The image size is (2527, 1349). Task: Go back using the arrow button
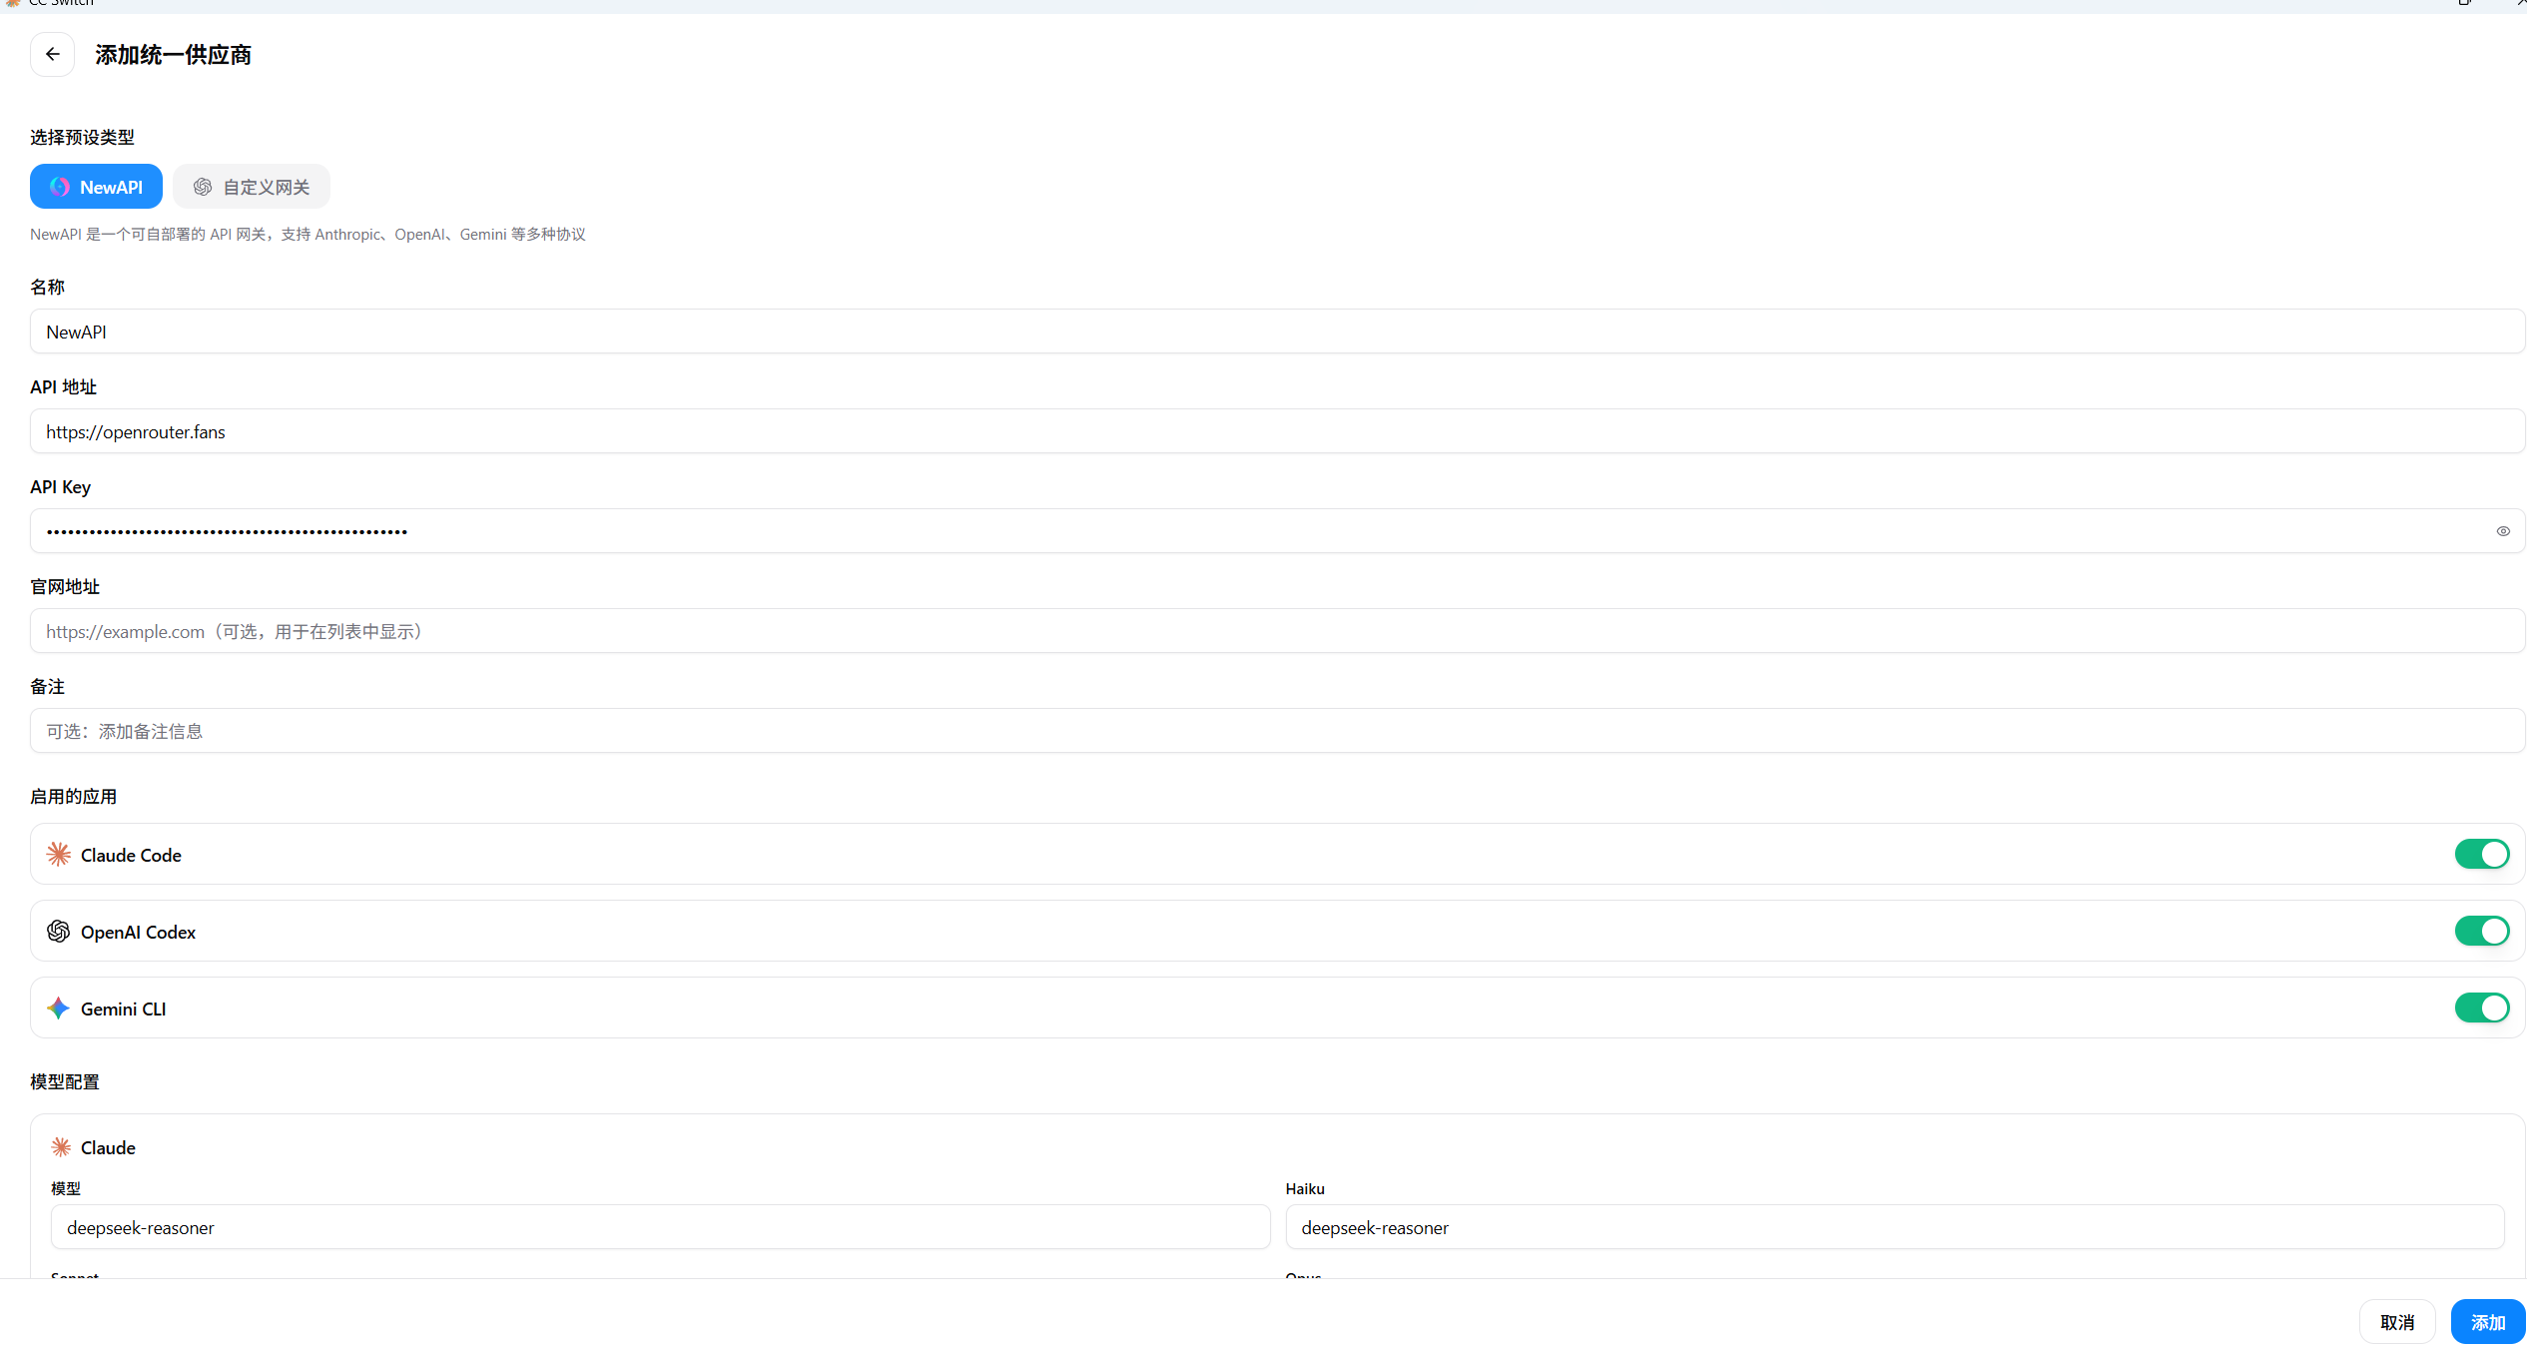(52, 54)
